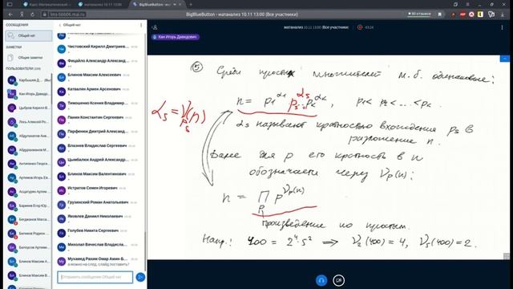
Task: Hide the public chat with the back arrow
Action: [x=60, y=25]
